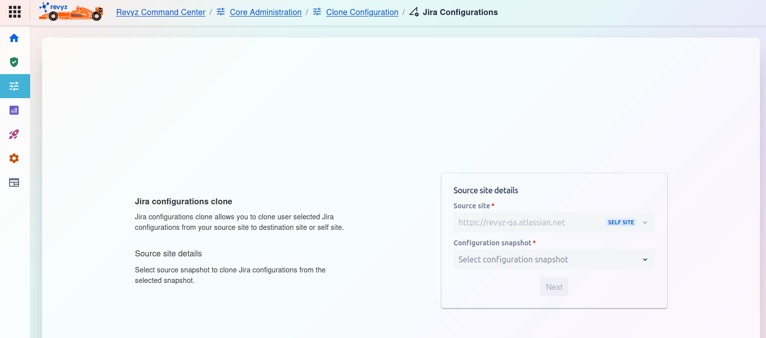This screenshot has height=338, width=766.
Task: Click the icon beside Clone Configuration breadcrumb
Action: point(317,12)
